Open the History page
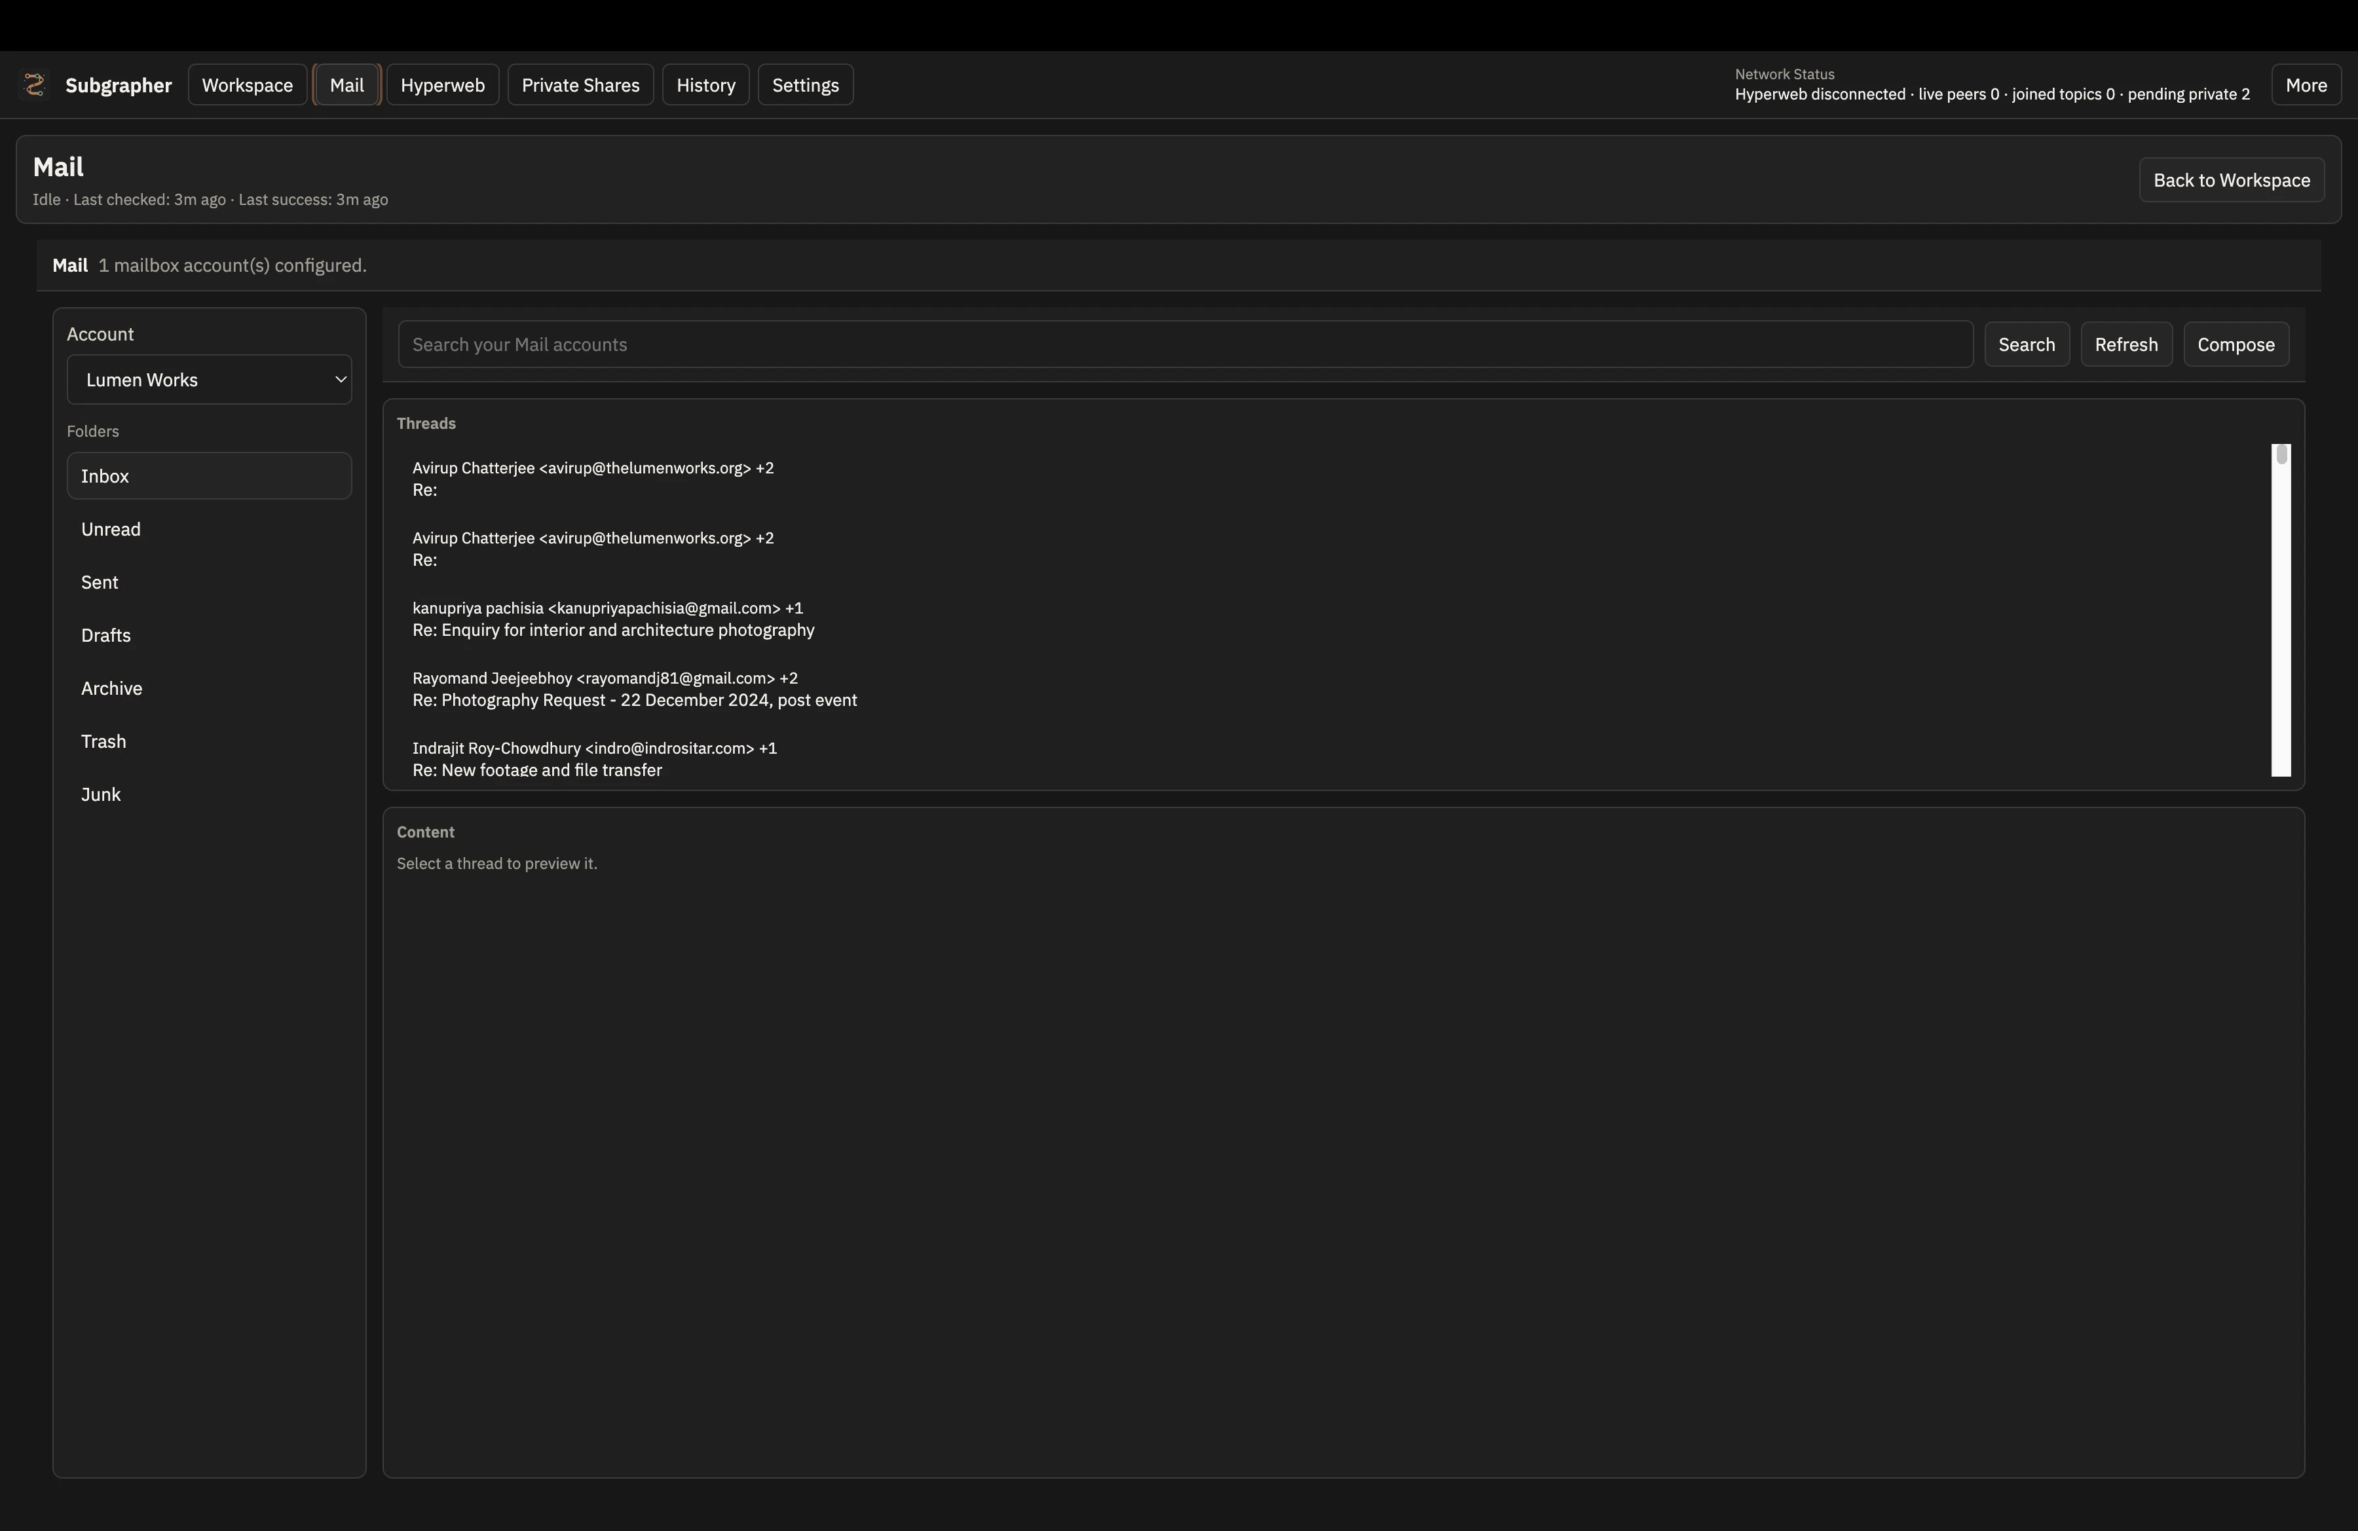This screenshot has height=1531, width=2358. coord(705,84)
